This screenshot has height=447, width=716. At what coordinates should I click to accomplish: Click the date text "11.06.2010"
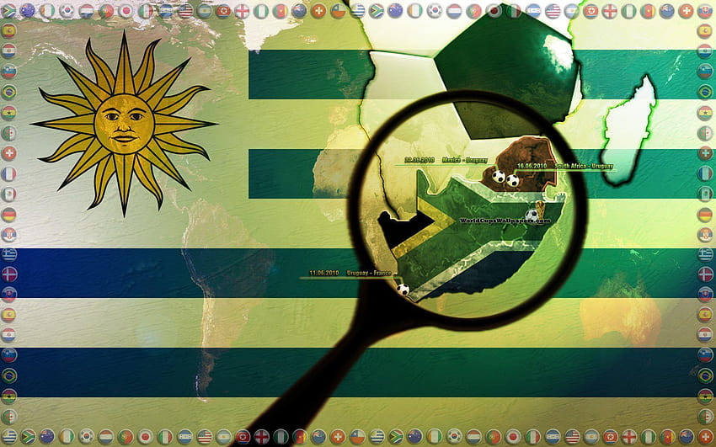coord(324,274)
